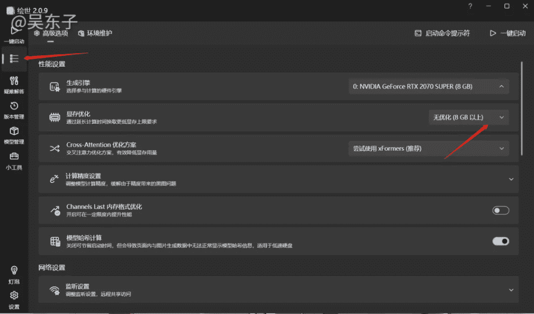Switch to the 环境维护 tab

pos(95,33)
